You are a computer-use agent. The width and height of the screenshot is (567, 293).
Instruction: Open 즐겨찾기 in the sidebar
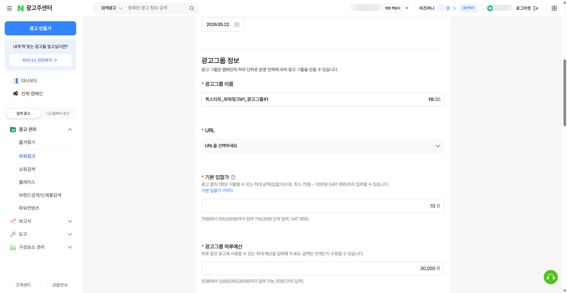[x=27, y=142]
